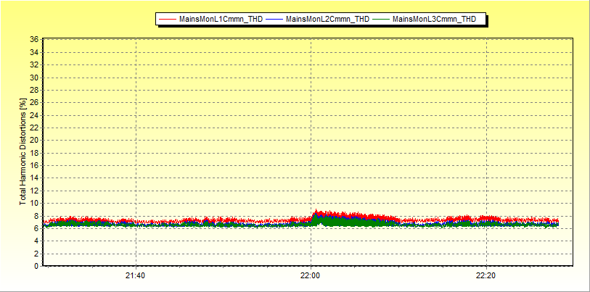Screen dimensions: 590x292
Task: Click the red line swatch in legend
Action: pyautogui.click(x=168, y=20)
